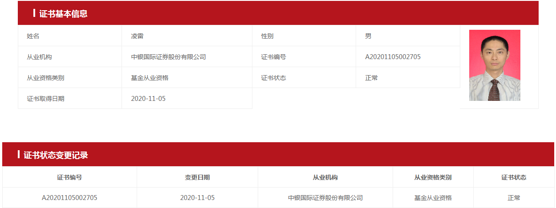Click the 从业机构 column header in change record table
The width and height of the screenshot is (556, 208).
325,177
